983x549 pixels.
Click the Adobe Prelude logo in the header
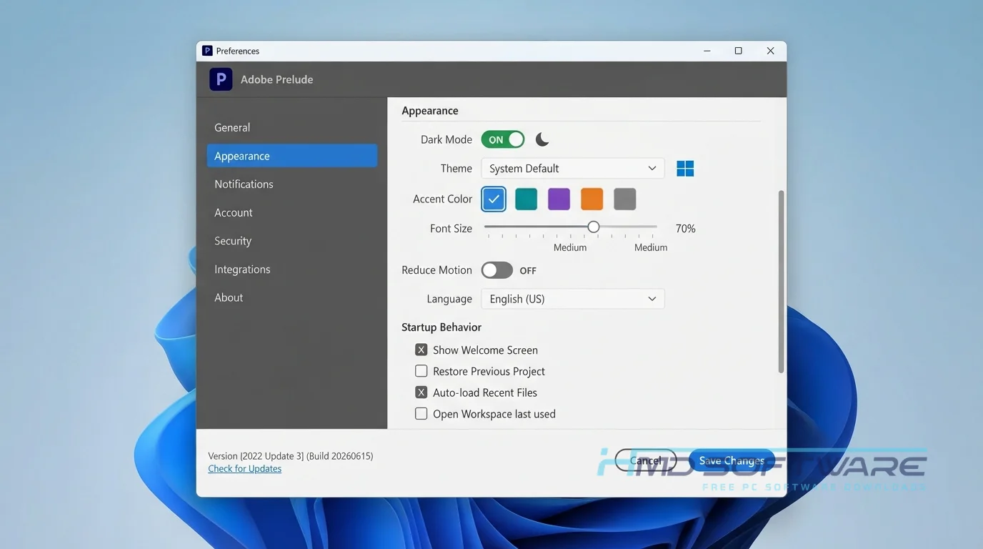tap(221, 79)
